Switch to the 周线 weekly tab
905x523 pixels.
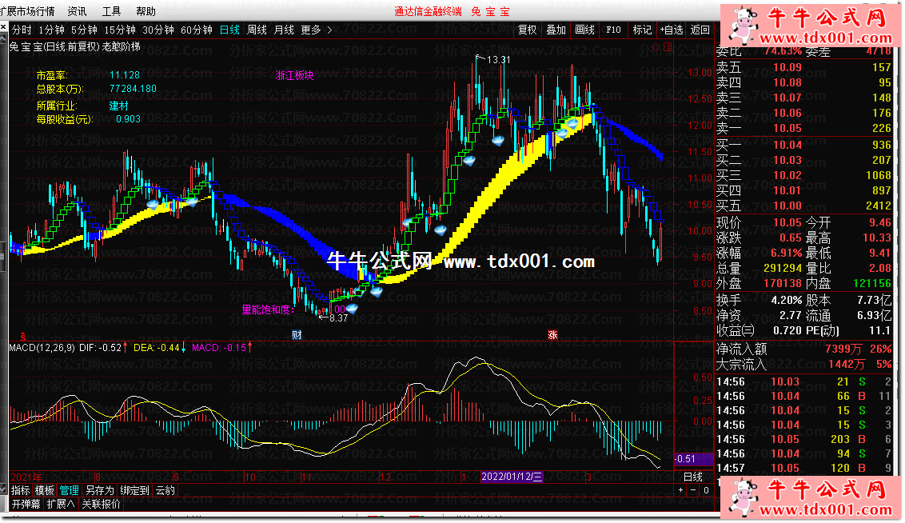(257, 30)
